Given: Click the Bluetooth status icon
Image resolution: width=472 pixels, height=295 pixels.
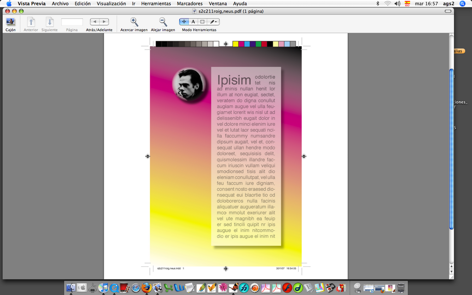Looking at the screenshot, I should pos(378,4).
